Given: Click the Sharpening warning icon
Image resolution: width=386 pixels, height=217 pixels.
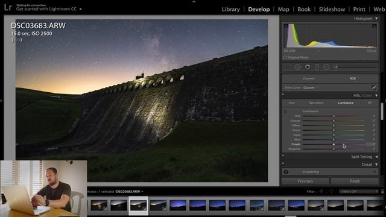Looking at the screenshot, I should tap(286, 172).
